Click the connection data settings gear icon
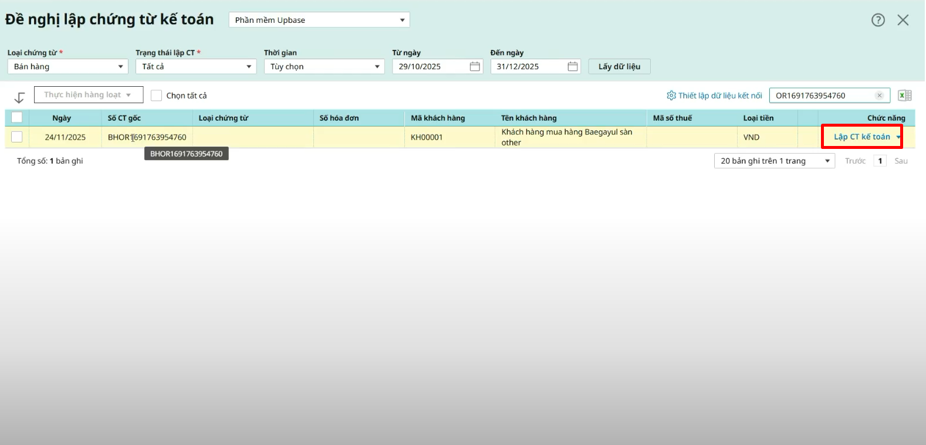Viewport: 926px width, 445px height. coord(671,96)
